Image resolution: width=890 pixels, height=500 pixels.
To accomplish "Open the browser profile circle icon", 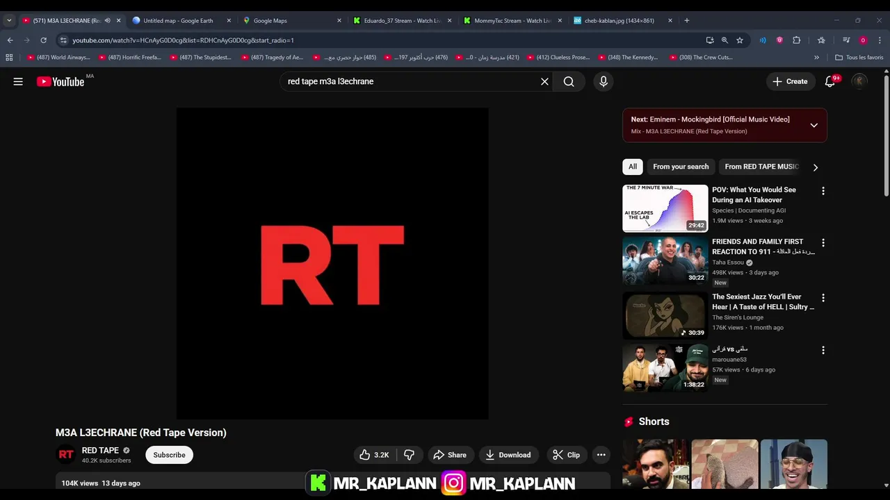I will tap(863, 40).
